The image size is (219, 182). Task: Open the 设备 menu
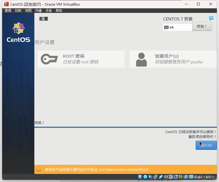(49, 11)
